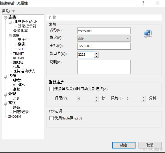Select 高级 under the 终端 node
Screen dimensions: 165x153
(x=17, y=89)
